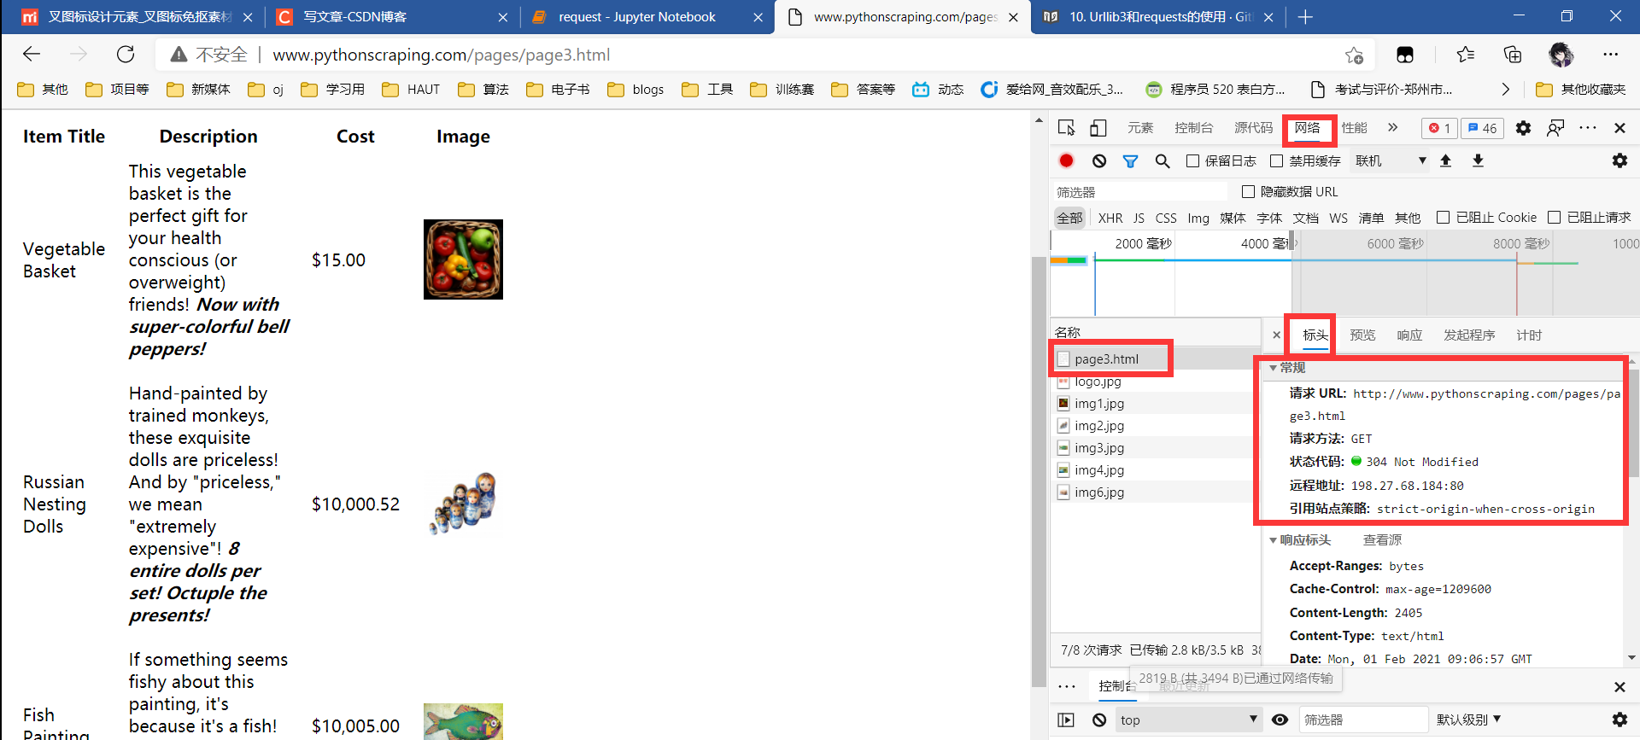Viewport: 1640px width, 740px height.
Task: Click the message count badge showing 46
Action: click(x=1482, y=128)
